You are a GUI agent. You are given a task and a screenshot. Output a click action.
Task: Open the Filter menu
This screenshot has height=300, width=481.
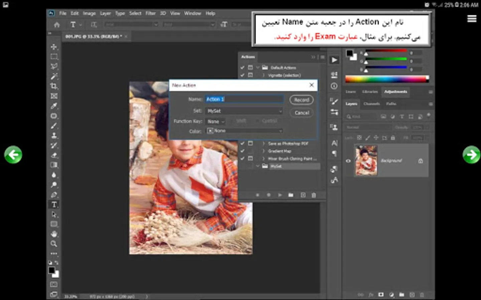coord(150,13)
